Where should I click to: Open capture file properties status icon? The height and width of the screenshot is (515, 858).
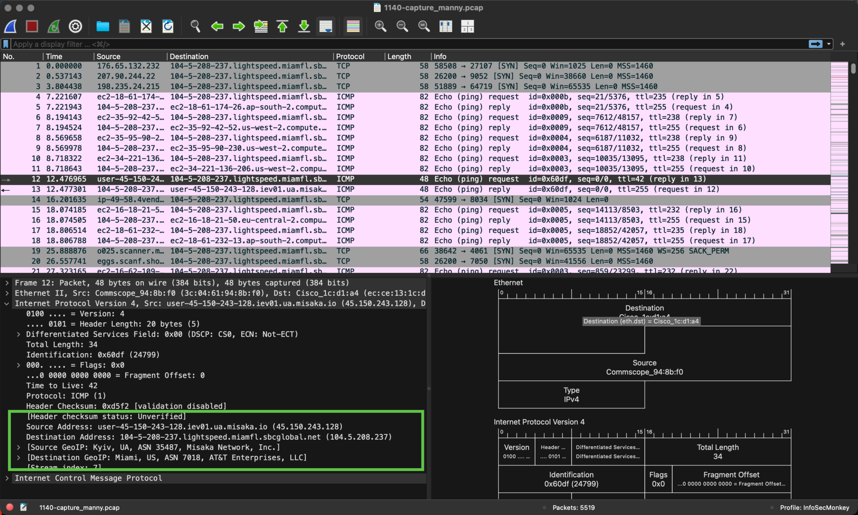click(23, 507)
